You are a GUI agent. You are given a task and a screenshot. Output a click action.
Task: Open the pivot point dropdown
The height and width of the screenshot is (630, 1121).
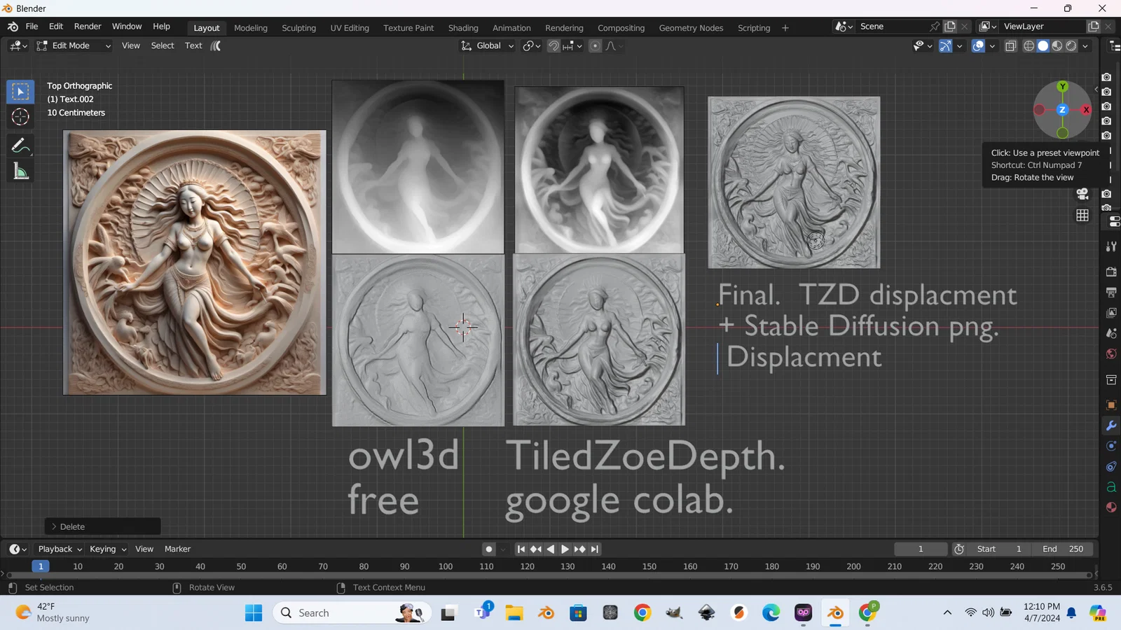tap(532, 46)
